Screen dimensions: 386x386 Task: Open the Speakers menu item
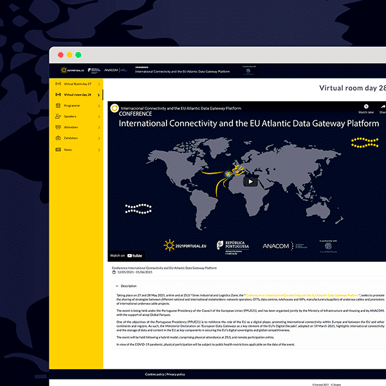(x=76, y=116)
